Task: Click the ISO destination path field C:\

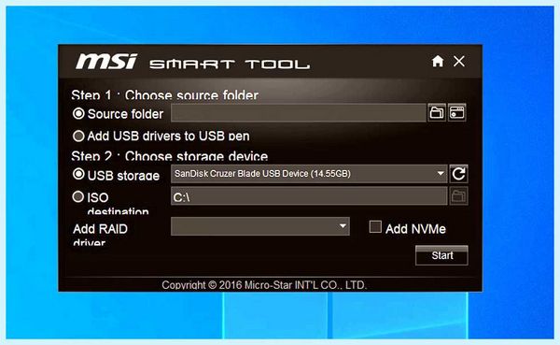Action: (309, 196)
